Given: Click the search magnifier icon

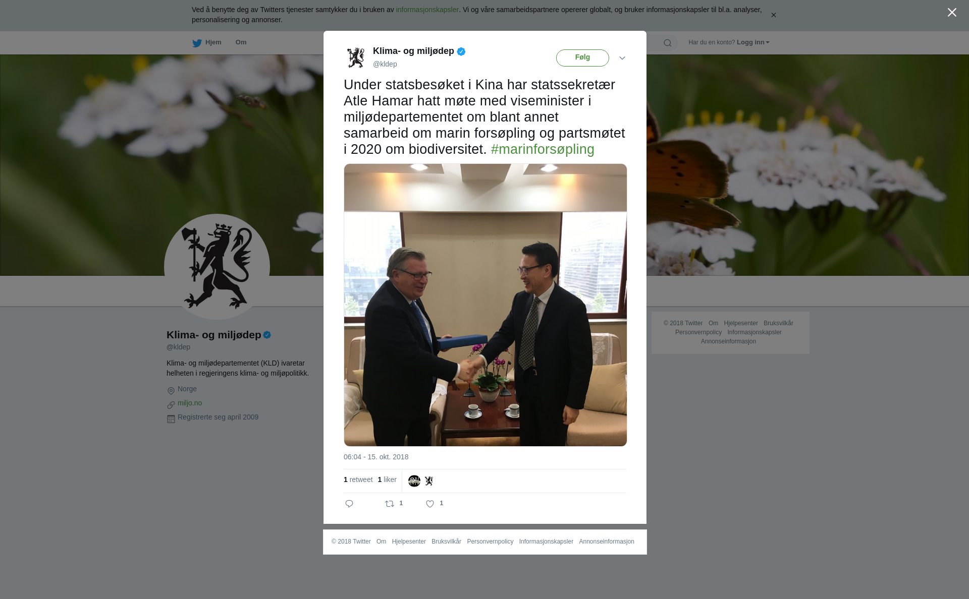Looking at the screenshot, I should coord(667,43).
